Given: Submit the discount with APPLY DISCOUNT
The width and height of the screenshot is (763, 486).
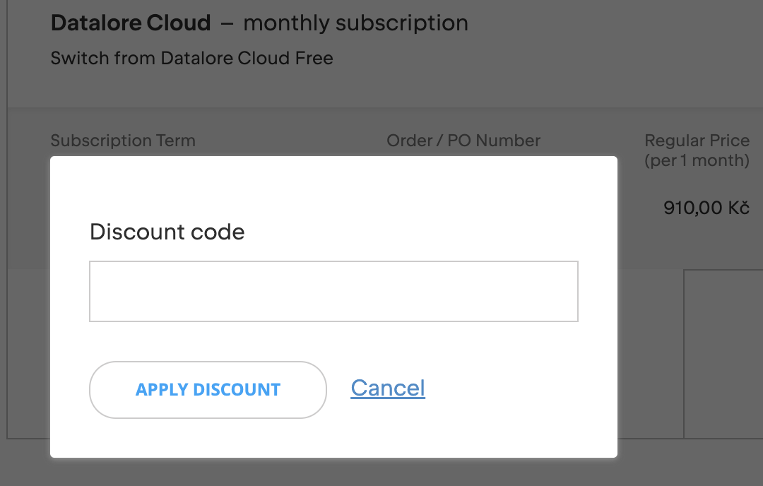Looking at the screenshot, I should coord(207,389).
